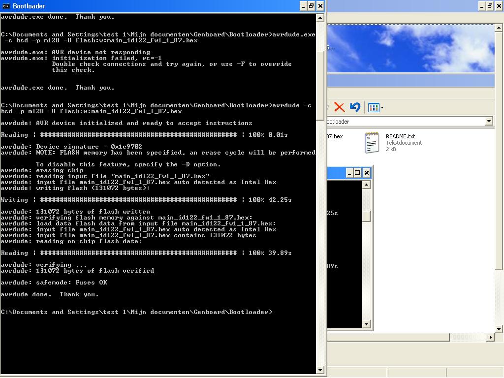This screenshot has height=378, width=504.
Task: Click the 'AVR device not responding' line
Action: coord(75,52)
